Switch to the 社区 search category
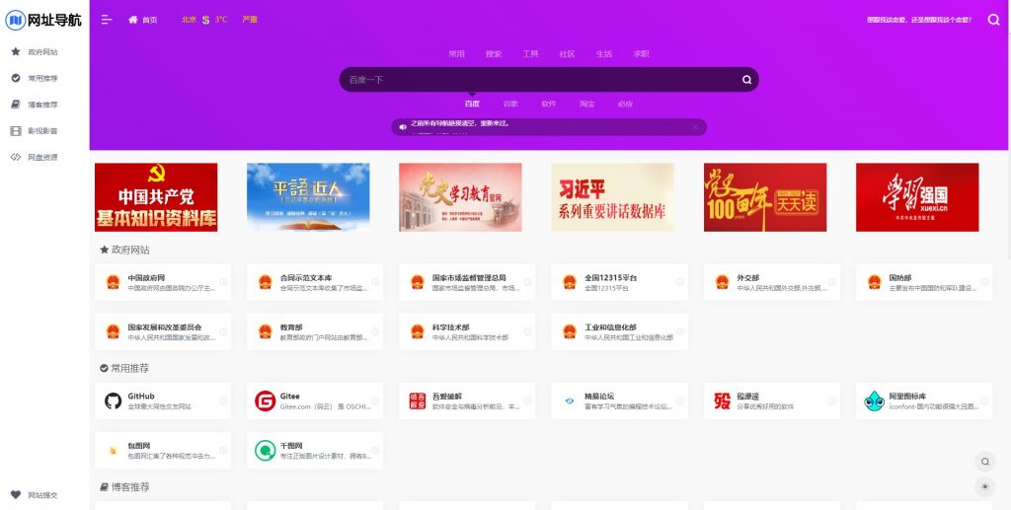The height and width of the screenshot is (510, 1011). 567,54
